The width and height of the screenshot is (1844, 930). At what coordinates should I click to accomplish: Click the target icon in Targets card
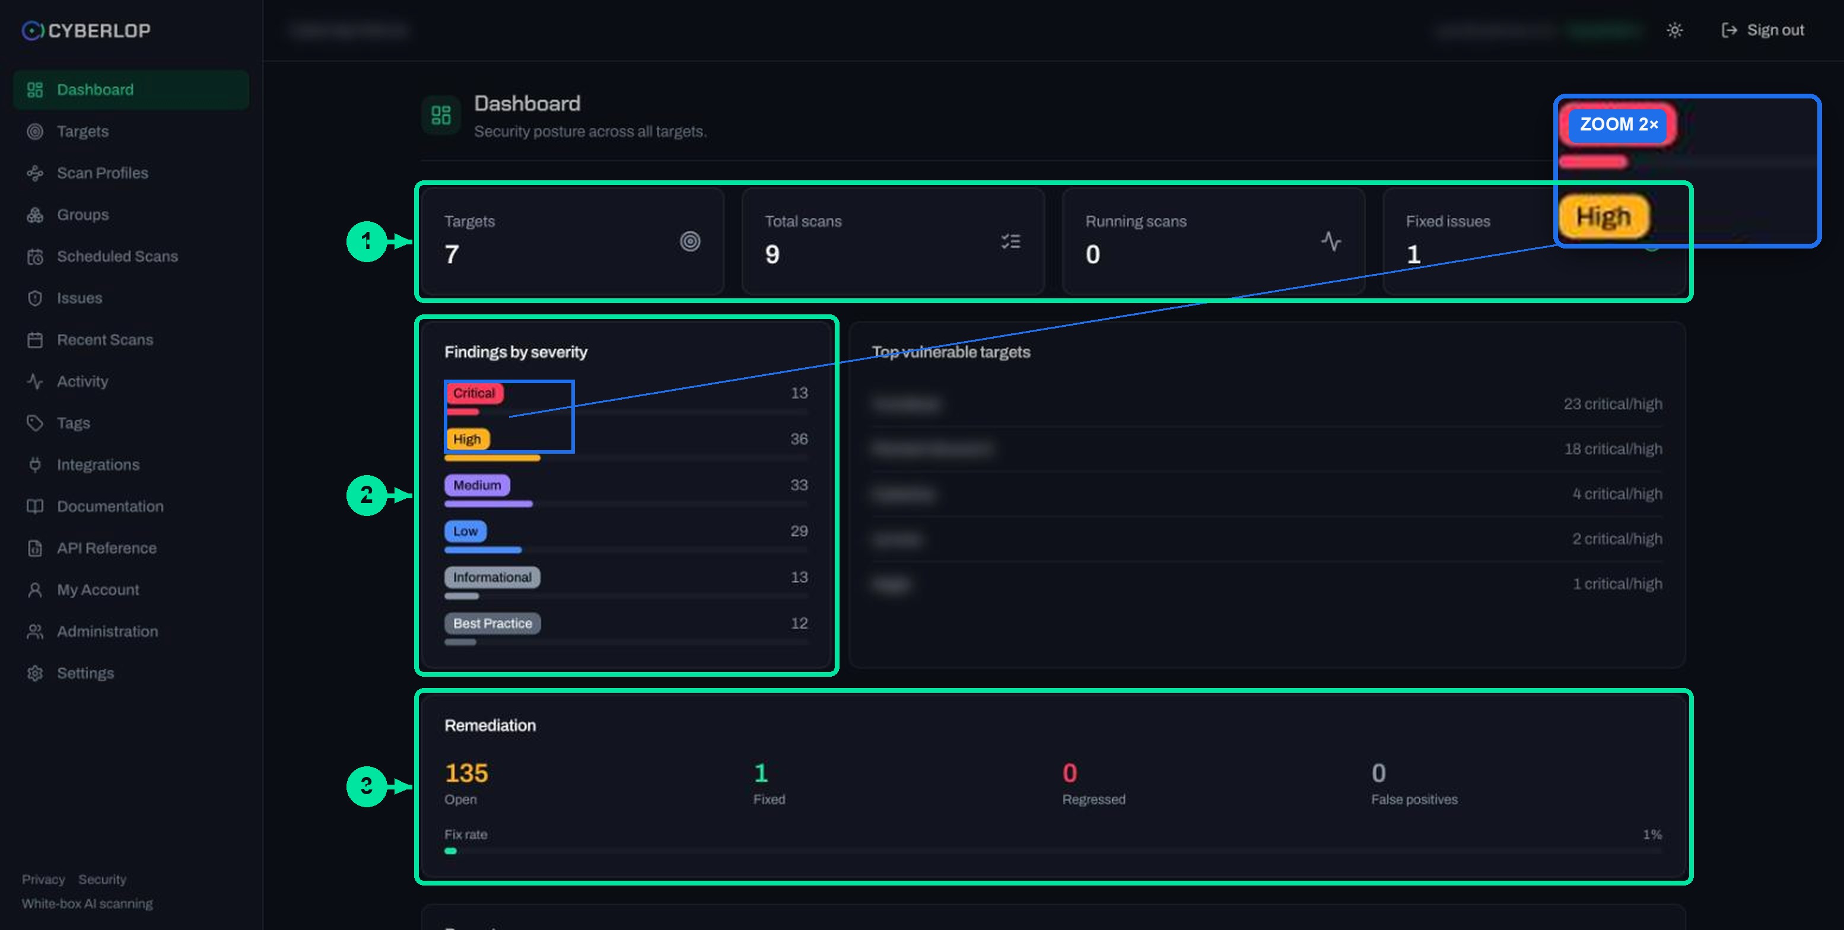click(690, 241)
